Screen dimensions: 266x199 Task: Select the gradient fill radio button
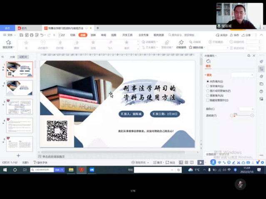click(208, 86)
